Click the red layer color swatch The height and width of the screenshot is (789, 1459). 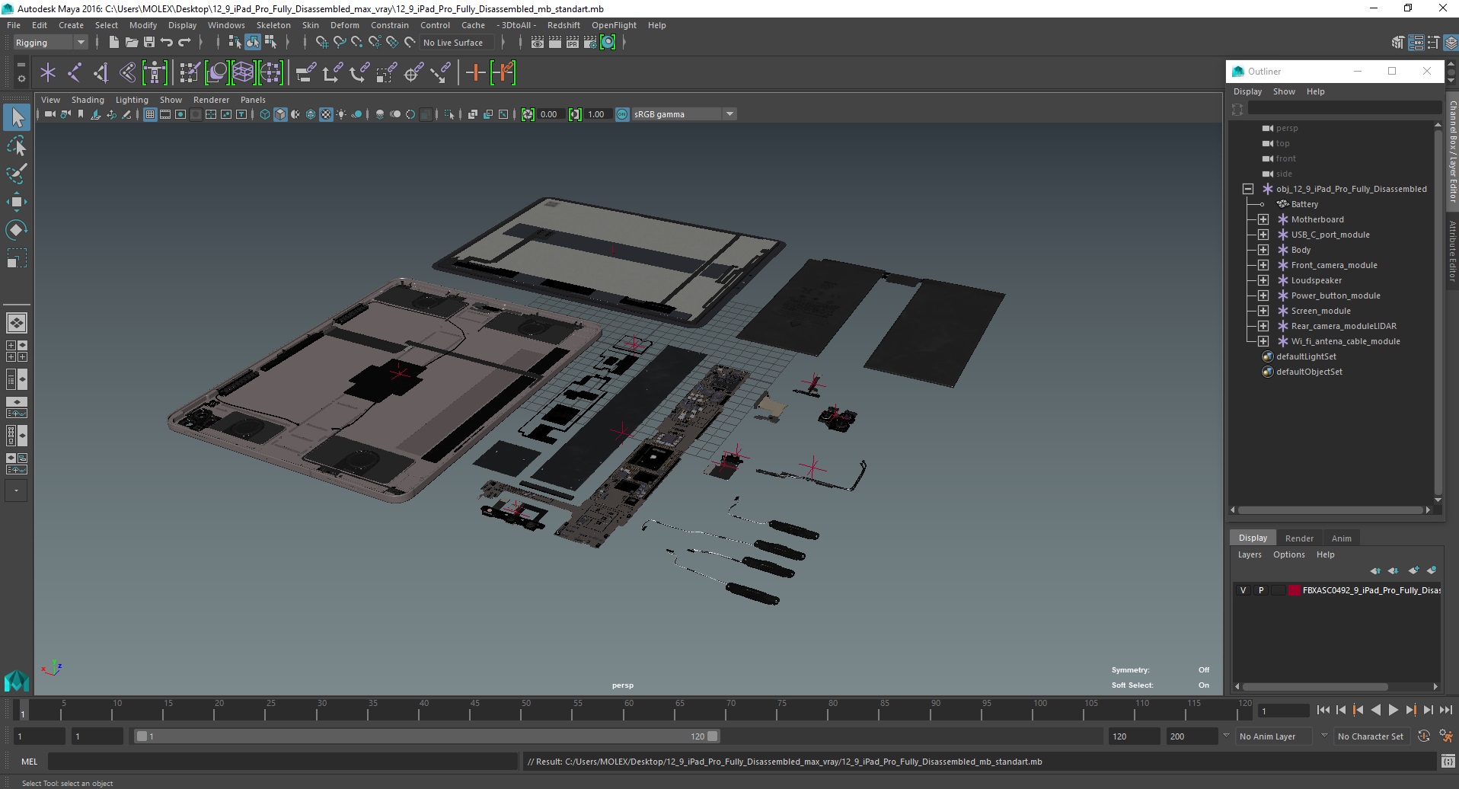1294,590
